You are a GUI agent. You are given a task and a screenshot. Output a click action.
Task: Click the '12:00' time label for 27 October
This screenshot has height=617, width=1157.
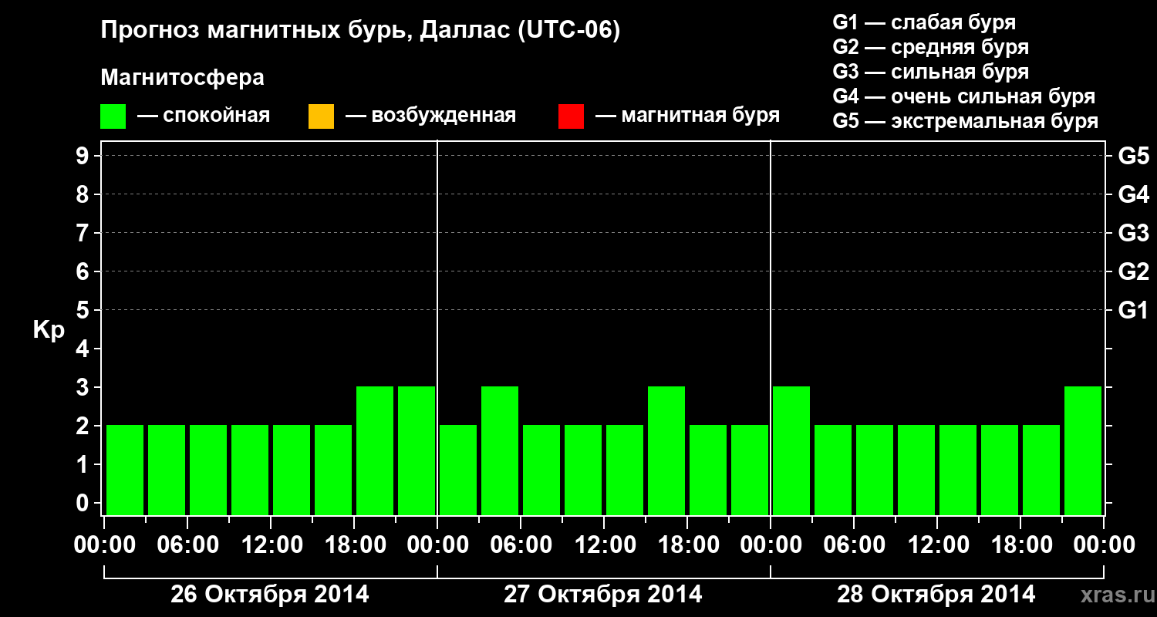605,545
